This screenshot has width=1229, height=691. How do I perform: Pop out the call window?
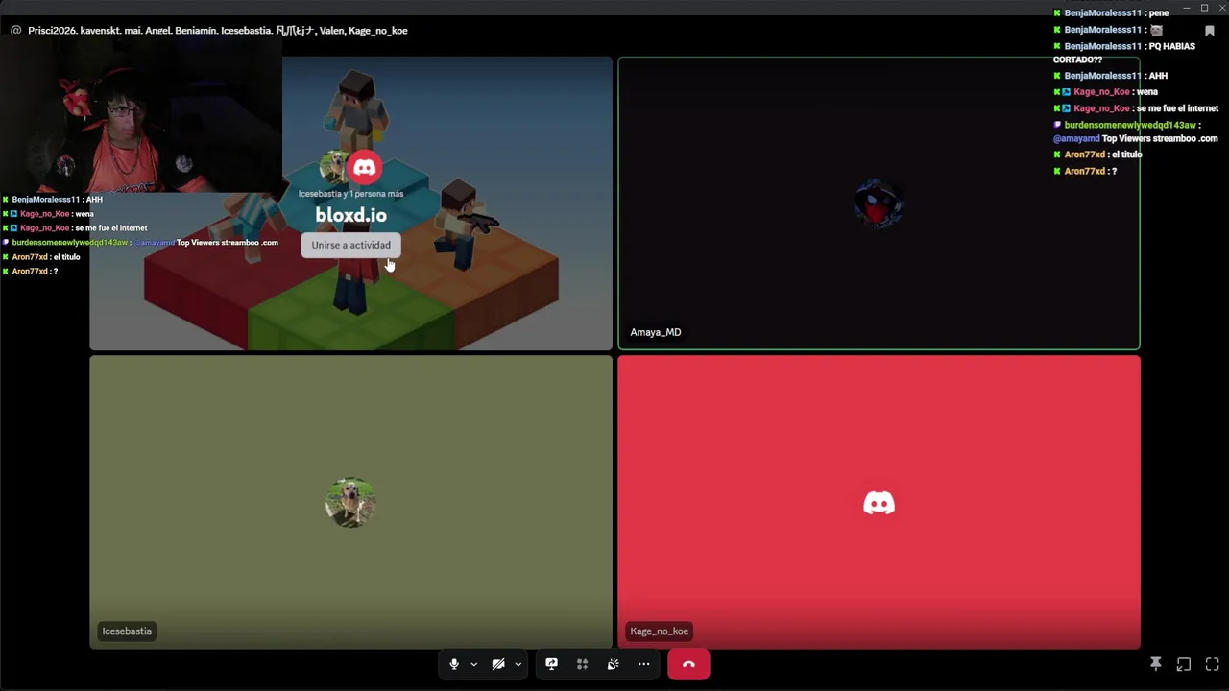coord(1184,664)
